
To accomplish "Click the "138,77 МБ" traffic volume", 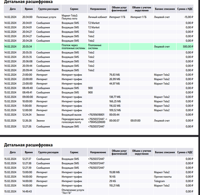I will pyautogui.click(x=115, y=97).
